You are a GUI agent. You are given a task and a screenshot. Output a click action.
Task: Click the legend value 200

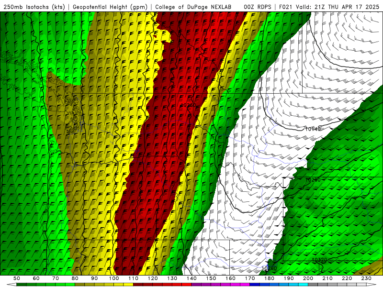click(308, 278)
